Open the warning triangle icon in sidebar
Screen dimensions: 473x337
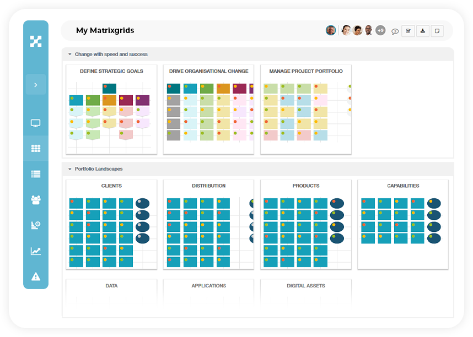(36, 276)
